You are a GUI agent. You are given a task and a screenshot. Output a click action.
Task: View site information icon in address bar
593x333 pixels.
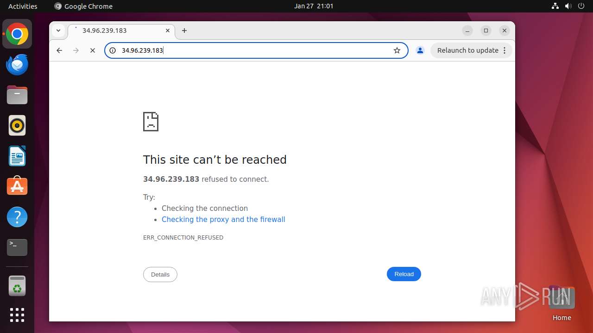tap(113, 50)
